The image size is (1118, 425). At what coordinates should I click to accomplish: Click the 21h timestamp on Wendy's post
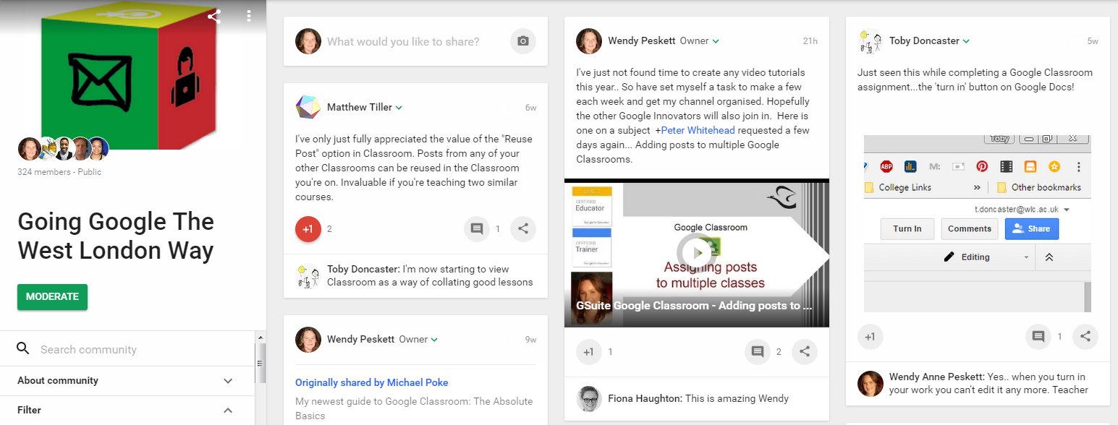click(810, 41)
